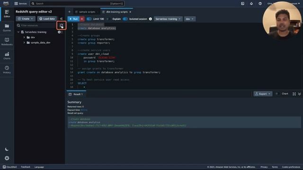Screen dimensions: 303x170
Task: Toggle the Explain switch
Action: (108, 19)
